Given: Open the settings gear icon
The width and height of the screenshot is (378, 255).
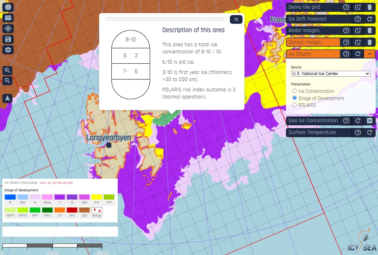Looking at the screenshot, I should tap(7, 50).
